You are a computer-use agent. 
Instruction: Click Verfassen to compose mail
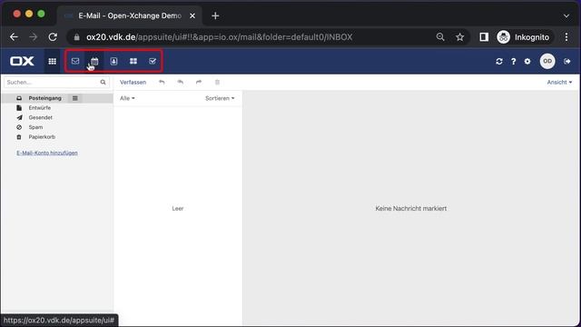coord(133,83)
